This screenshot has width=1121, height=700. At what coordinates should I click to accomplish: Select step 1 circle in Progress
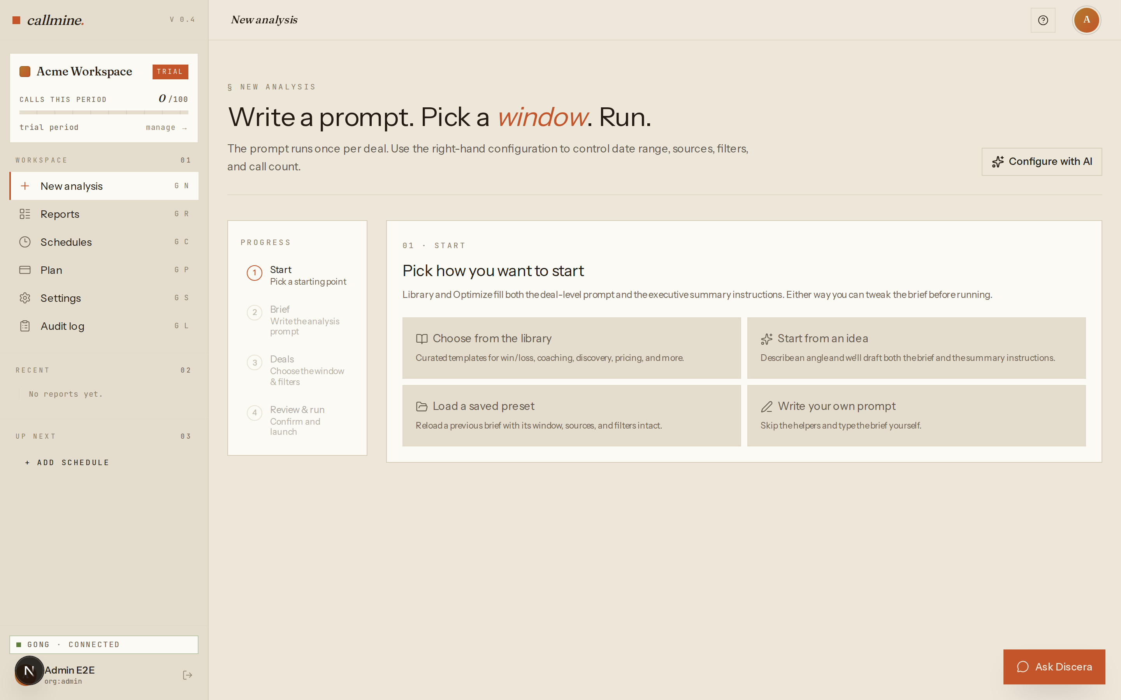254,273
